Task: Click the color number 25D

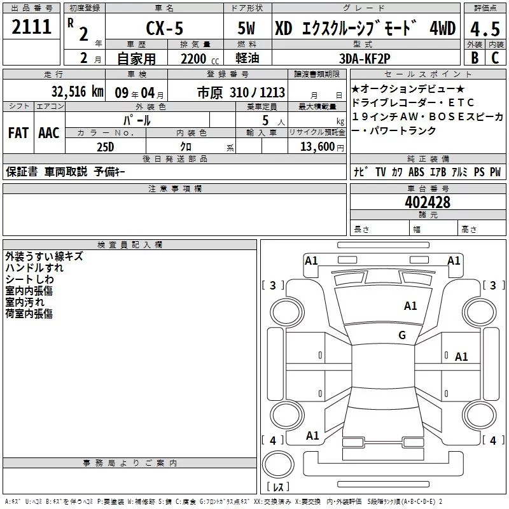Action: point(106,147)
